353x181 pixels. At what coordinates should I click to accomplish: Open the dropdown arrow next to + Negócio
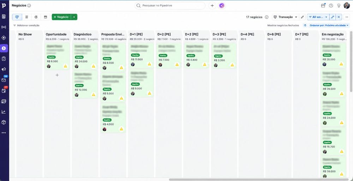(74, 17)
